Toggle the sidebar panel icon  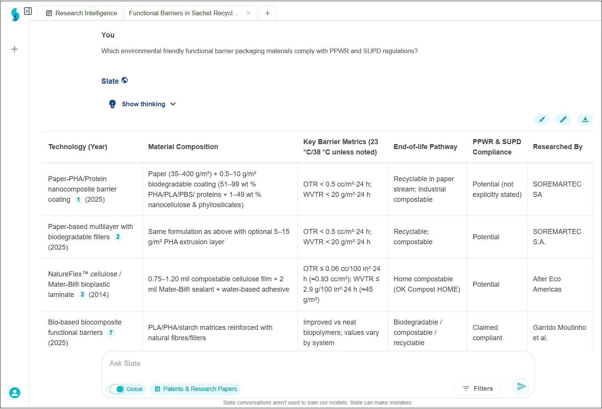tap(28, 11)
